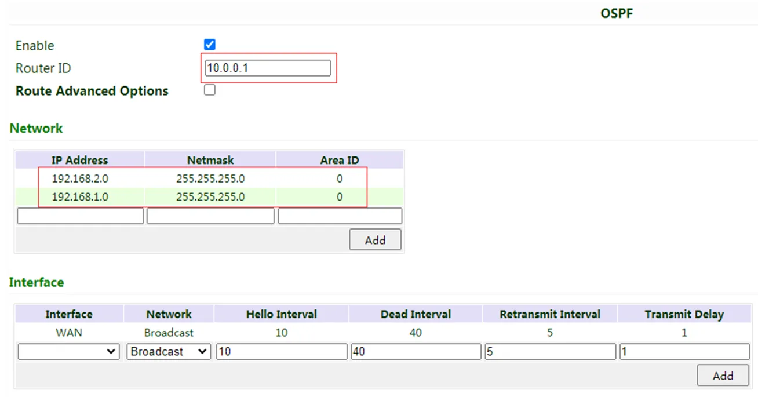Click the Network column header in Interface table
This screenshot has width=758, height=397.
point(169,314)
